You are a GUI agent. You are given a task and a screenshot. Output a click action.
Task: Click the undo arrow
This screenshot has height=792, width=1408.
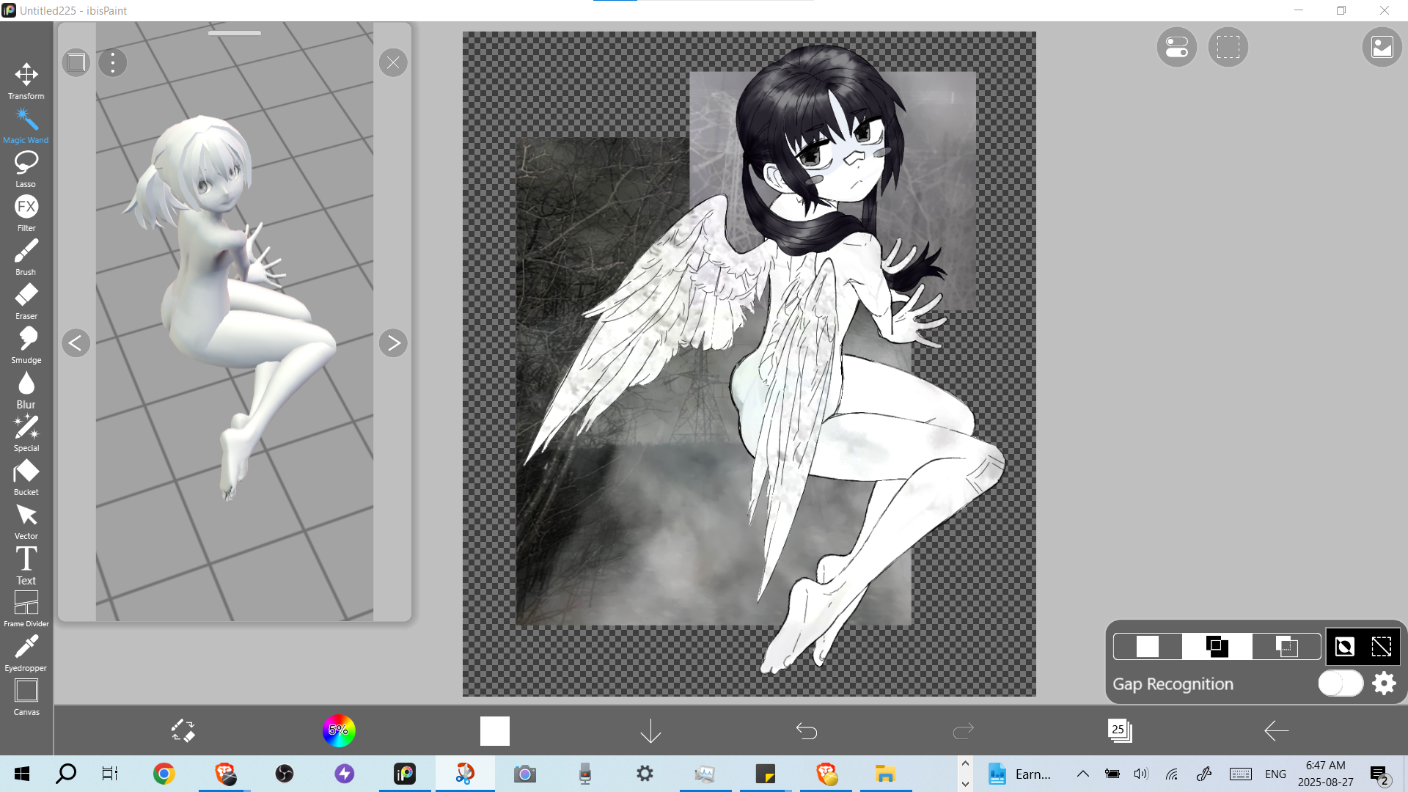pyautogui.click(x=806, y=730)
